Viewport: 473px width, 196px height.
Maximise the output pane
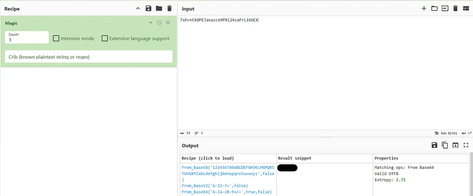[x=466, y=146]
